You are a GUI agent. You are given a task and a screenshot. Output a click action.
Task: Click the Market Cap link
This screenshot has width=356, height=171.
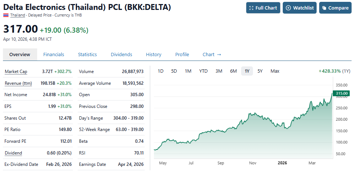tap(16, 72)
